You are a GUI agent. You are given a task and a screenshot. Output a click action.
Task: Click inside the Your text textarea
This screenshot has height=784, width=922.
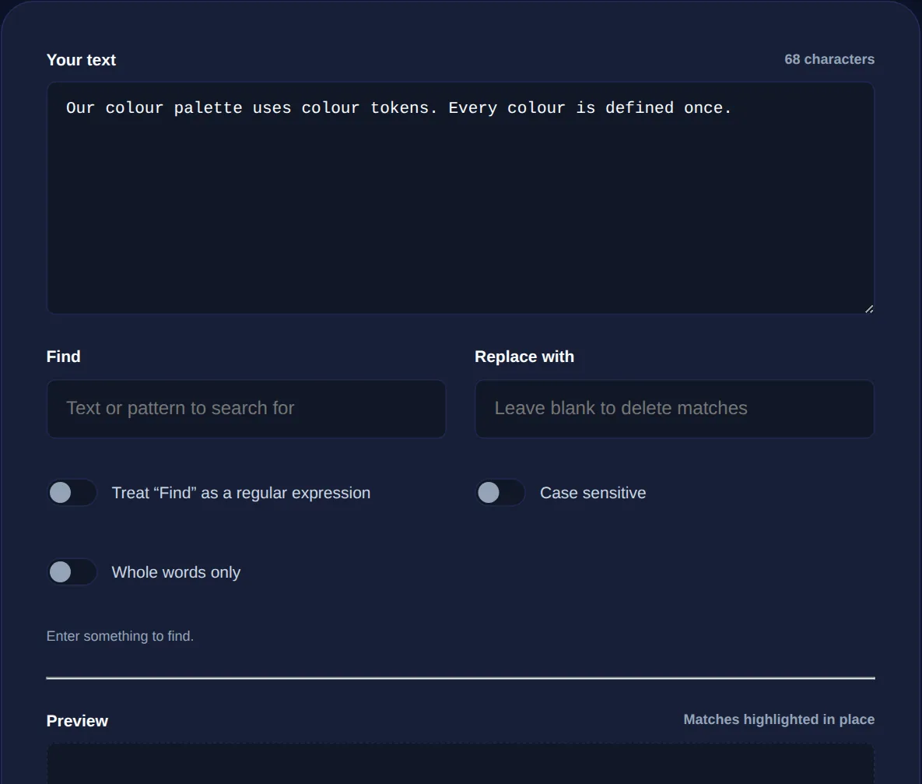click(461, 198)
